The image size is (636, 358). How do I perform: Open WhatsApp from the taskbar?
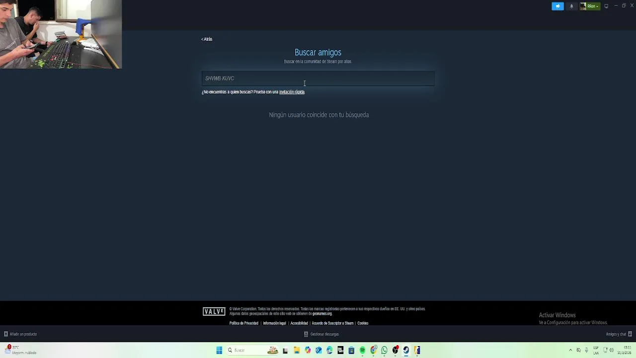click(384, 350)
